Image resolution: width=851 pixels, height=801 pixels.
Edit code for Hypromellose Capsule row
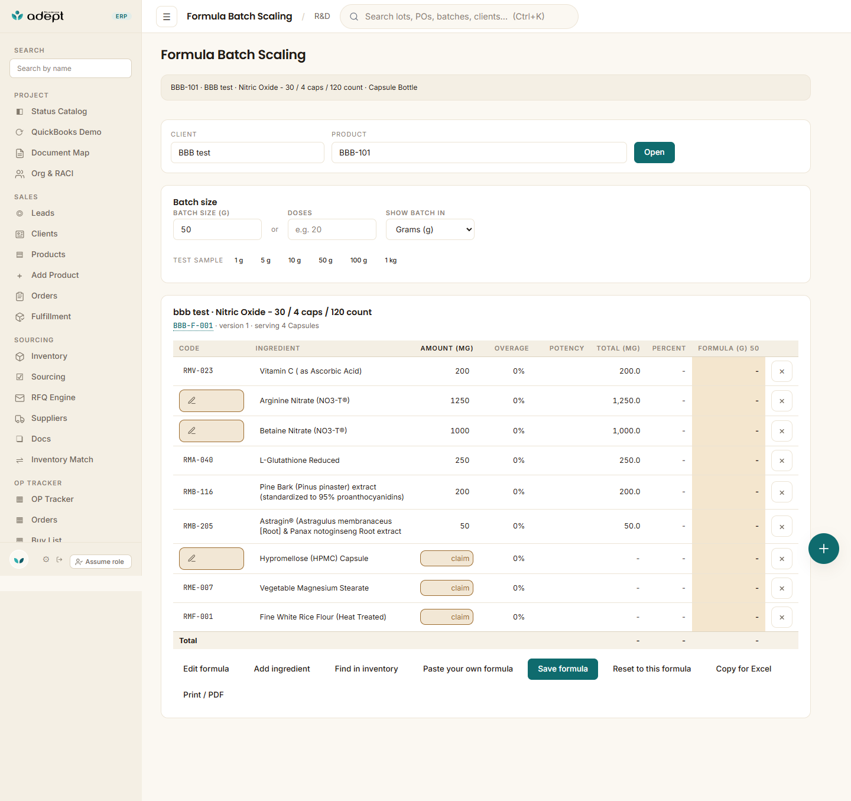(x=212, y=559)
